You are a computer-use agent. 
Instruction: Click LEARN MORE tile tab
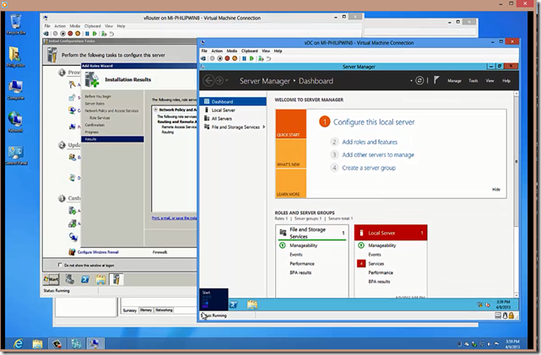tap(291, 183)
